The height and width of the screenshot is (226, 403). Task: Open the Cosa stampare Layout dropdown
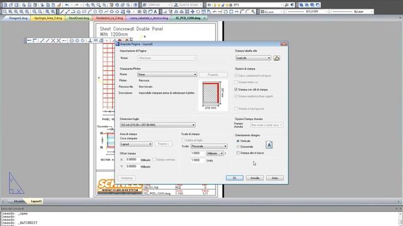click(136, 144)
